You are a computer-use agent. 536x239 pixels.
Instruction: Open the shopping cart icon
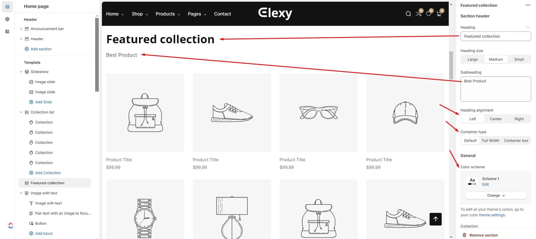coord(439,14)
